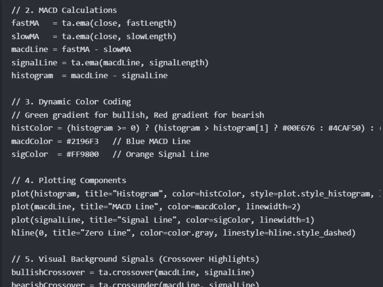Click the bullishCrossover ta.crossover line
383x287 pixels.
[x=133, y=272]
